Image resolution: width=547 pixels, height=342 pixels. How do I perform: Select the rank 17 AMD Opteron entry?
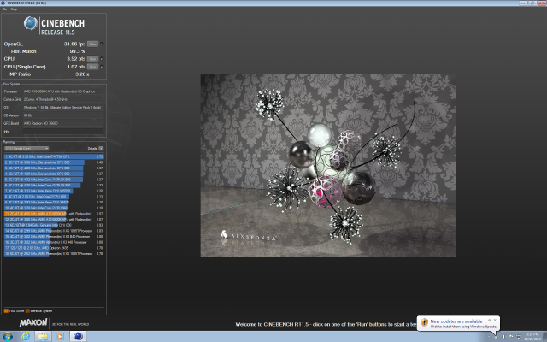click(x=54, y=248)
